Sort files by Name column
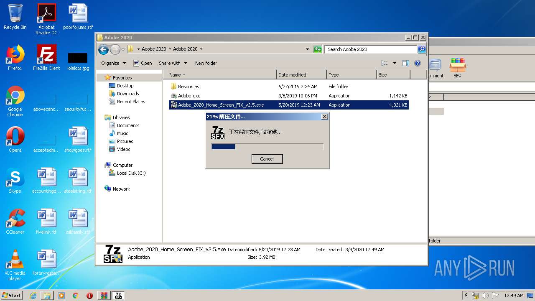This screenshot has width=535, height=301. 219,75
